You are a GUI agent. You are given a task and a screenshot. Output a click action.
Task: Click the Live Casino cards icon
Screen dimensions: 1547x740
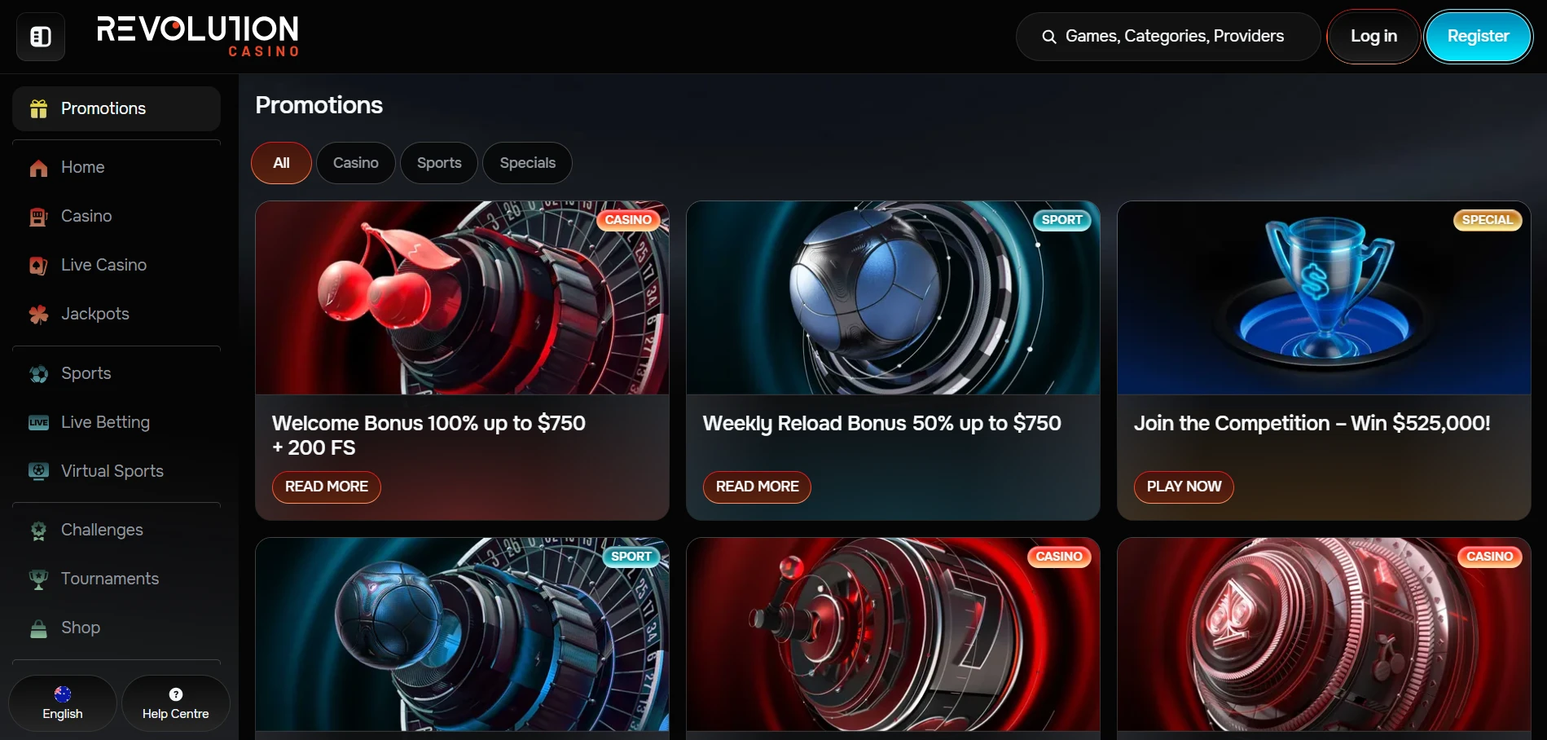pos(38,266)
